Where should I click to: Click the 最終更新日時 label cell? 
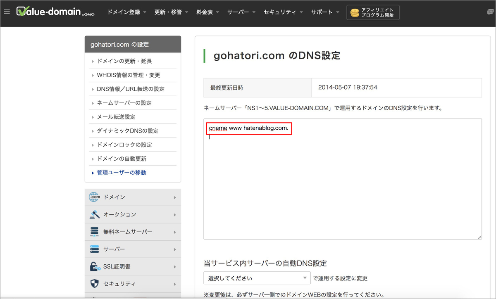click(x=258, y=88)
